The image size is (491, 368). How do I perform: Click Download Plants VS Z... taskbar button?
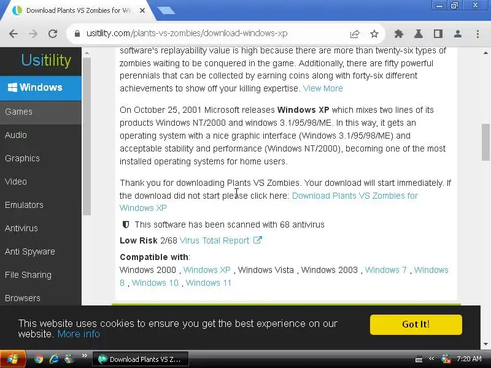141,359
